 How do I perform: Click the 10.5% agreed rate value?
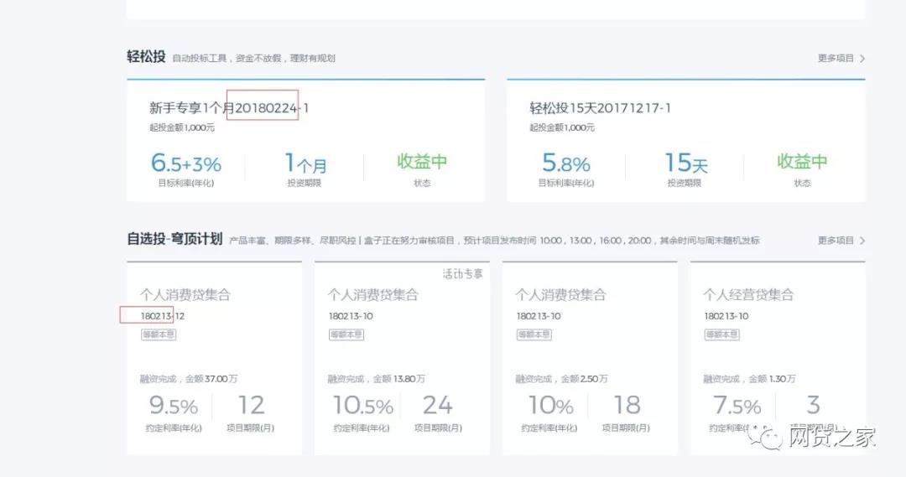[x=363, y=406]
